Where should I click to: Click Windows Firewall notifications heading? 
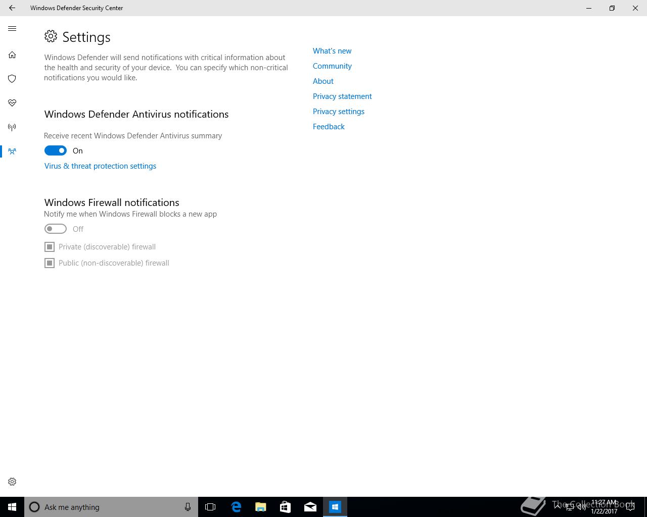112,202
